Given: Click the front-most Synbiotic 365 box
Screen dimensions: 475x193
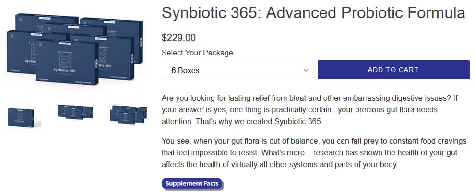Looking at the screenshot, I should (x=67, y=63).
